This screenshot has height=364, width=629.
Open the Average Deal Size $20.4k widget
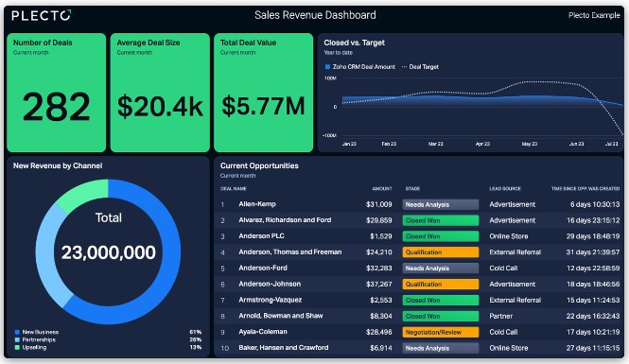[160, 93]
